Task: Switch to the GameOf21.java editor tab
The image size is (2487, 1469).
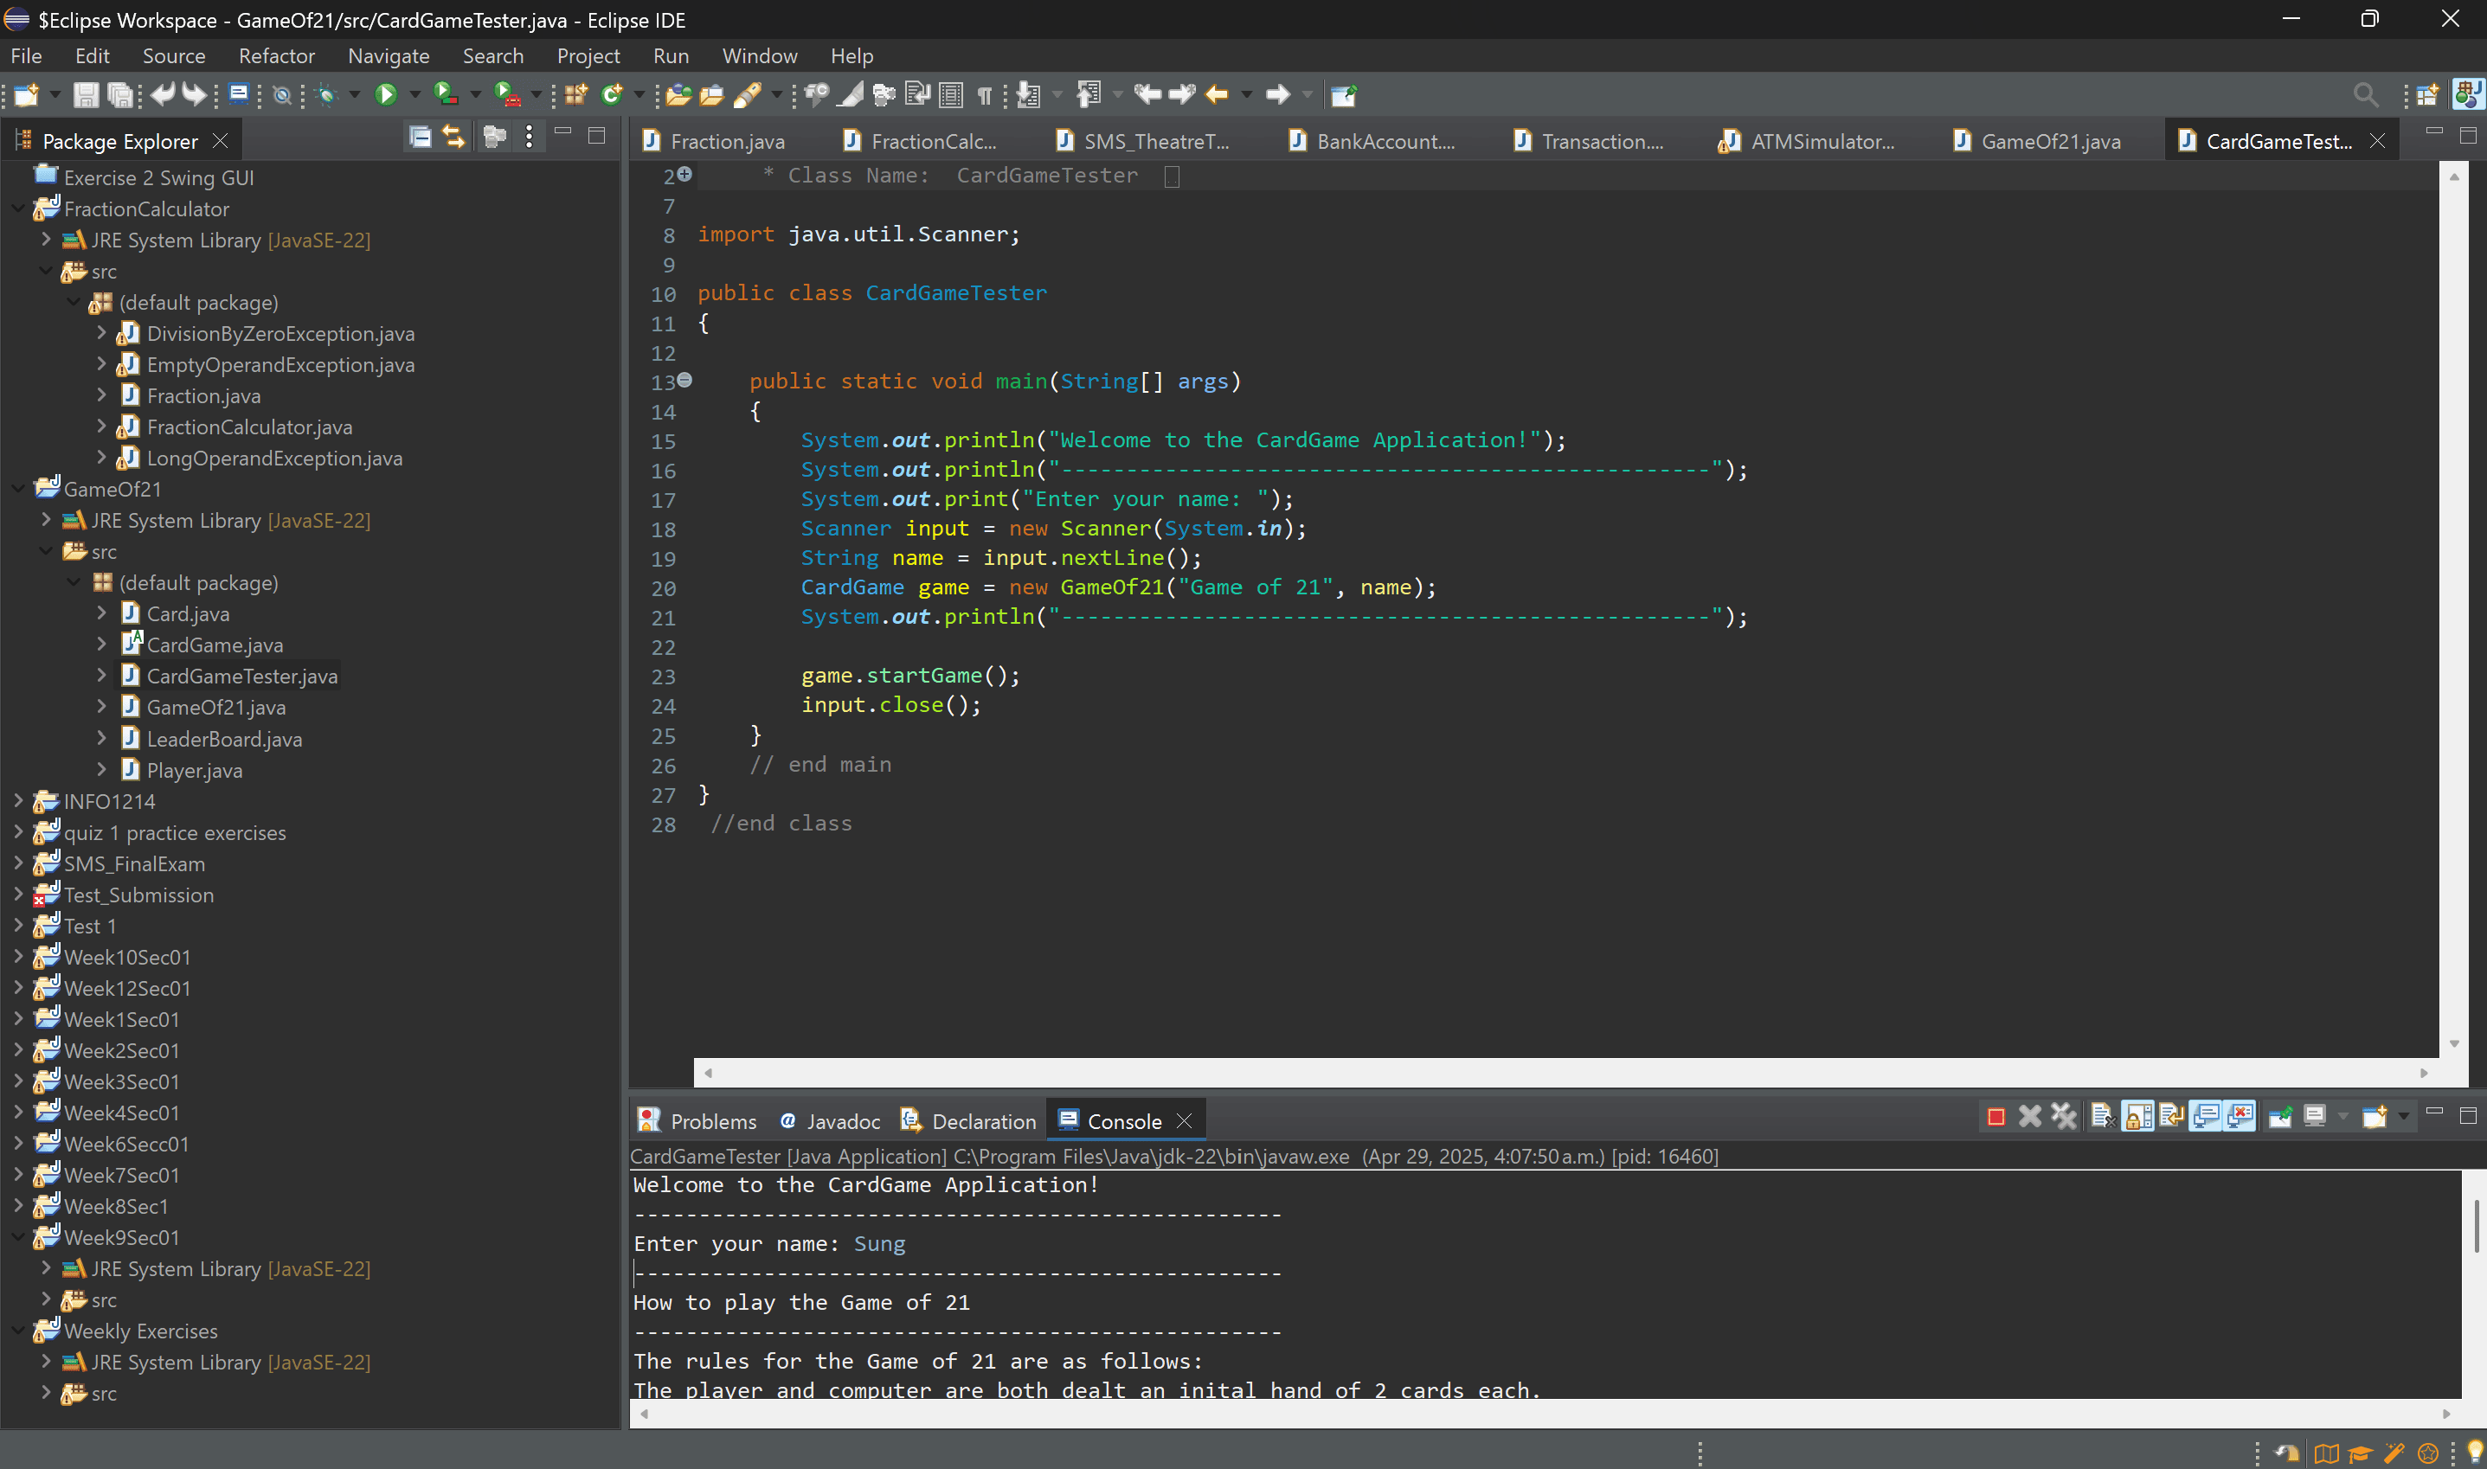Action: coord(2049,140)
